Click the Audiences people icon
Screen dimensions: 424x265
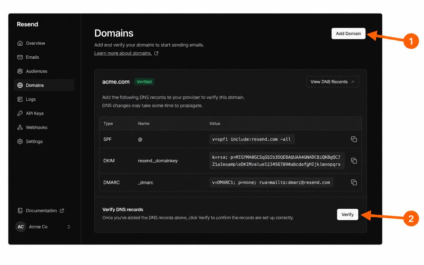20,71
